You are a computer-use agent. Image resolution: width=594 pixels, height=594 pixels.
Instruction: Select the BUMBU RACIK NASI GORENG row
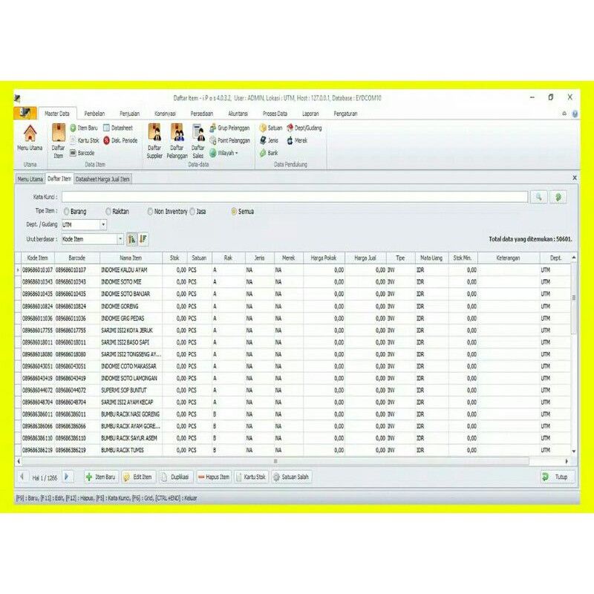(x=296, y=414)
